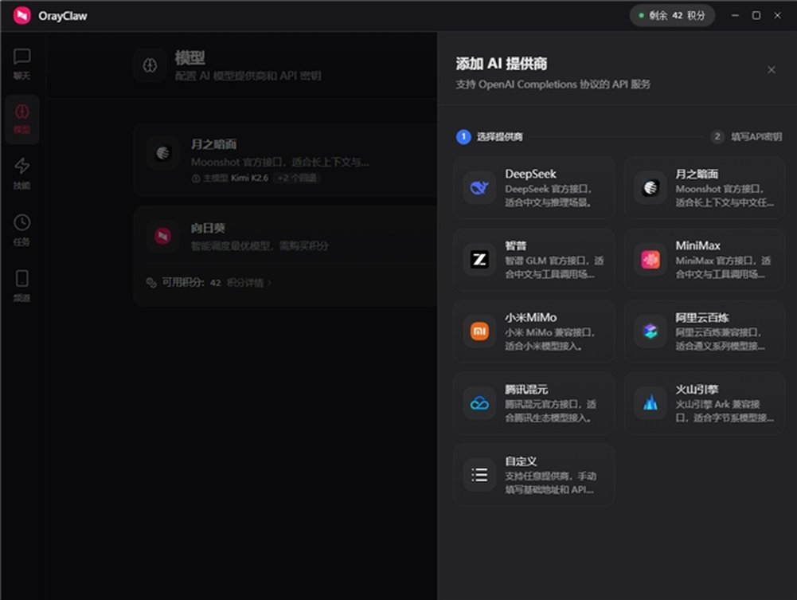The height and width of the screenshot is (600, 797).
Task: Open the 积分详情 link
Action: 248,283
